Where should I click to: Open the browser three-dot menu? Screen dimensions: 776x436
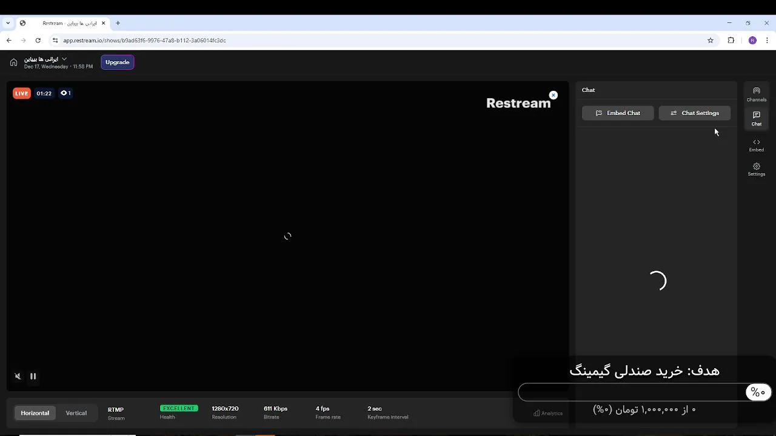point(767,41)
